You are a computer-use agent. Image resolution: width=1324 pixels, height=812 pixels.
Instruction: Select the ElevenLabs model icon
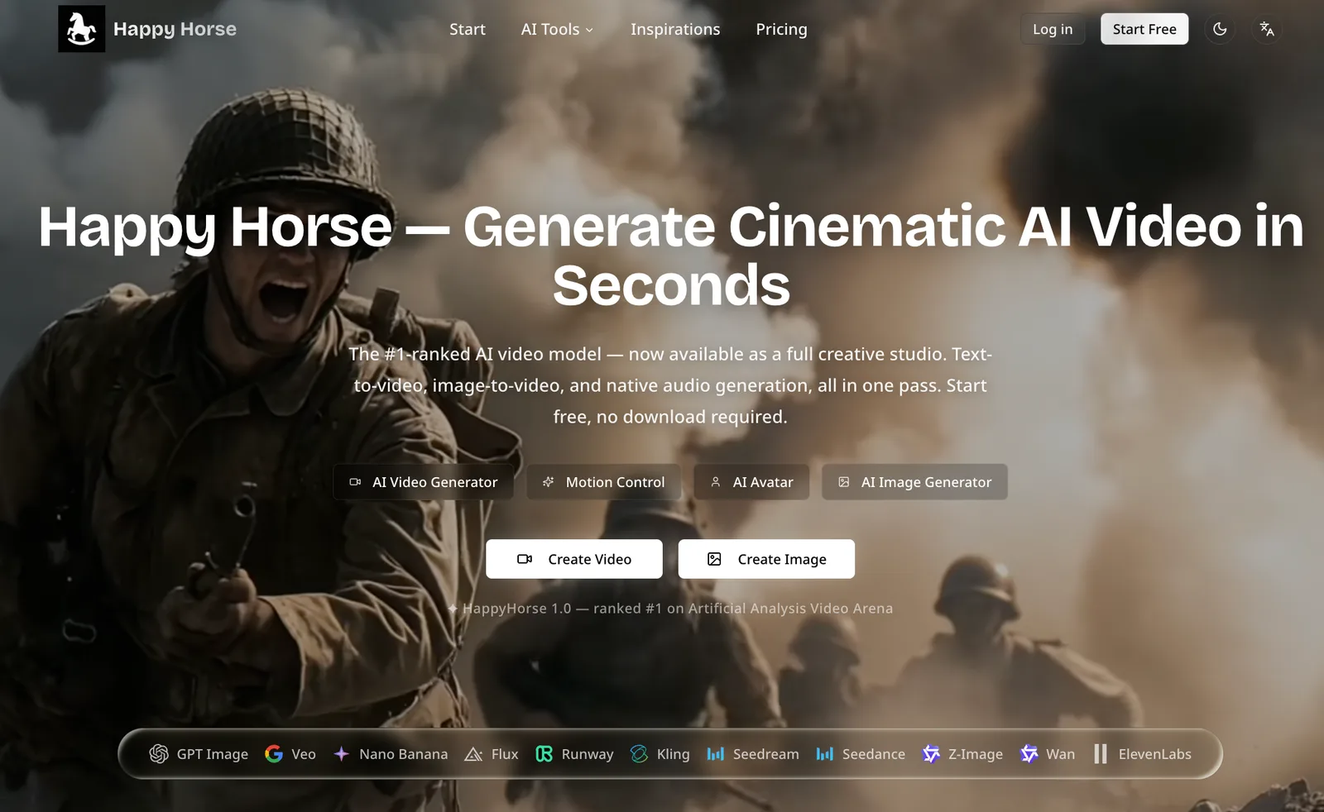click(x=1101, y=754)
